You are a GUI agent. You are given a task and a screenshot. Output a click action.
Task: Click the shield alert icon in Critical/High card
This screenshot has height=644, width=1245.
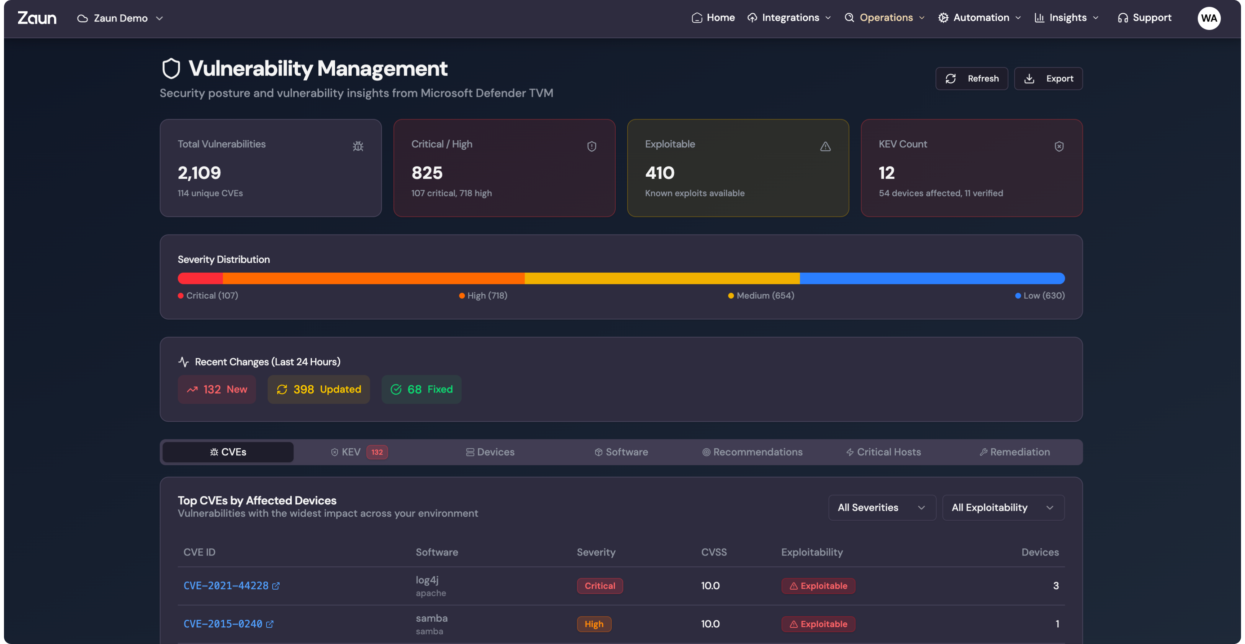point(592,146)
